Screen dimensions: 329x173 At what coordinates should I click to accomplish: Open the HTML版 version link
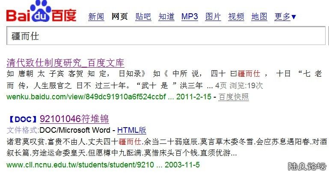pyautogui.click(x=131, y=130)
